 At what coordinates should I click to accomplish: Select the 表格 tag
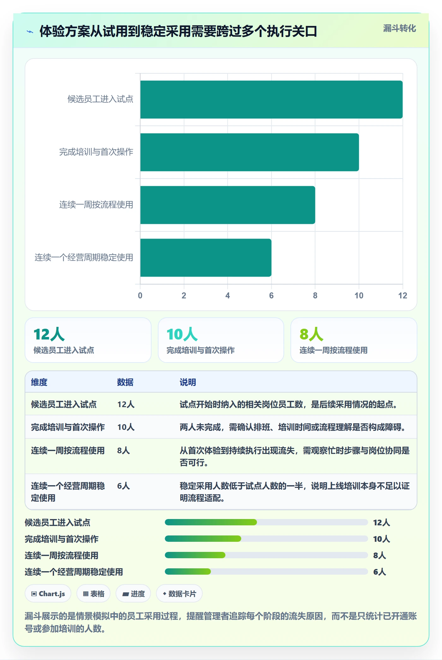(93, 594)
